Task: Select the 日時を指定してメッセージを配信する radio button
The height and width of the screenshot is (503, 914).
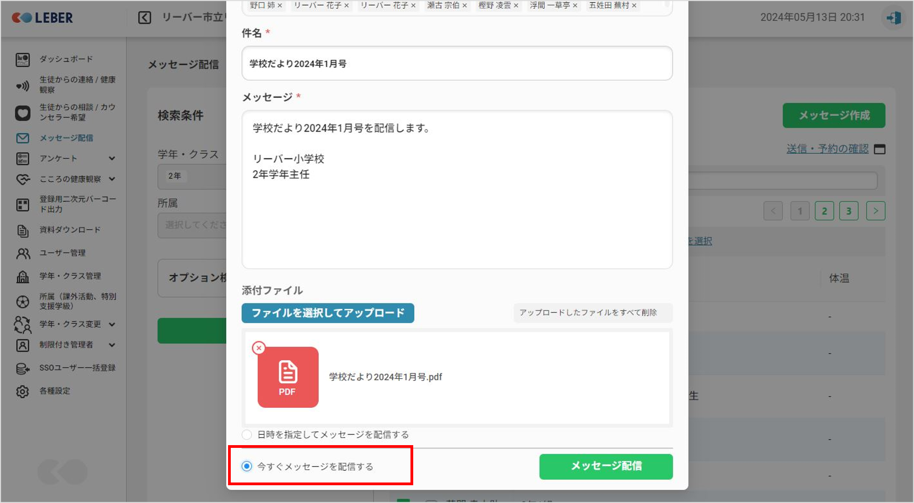Action: [x=247, y=435]
